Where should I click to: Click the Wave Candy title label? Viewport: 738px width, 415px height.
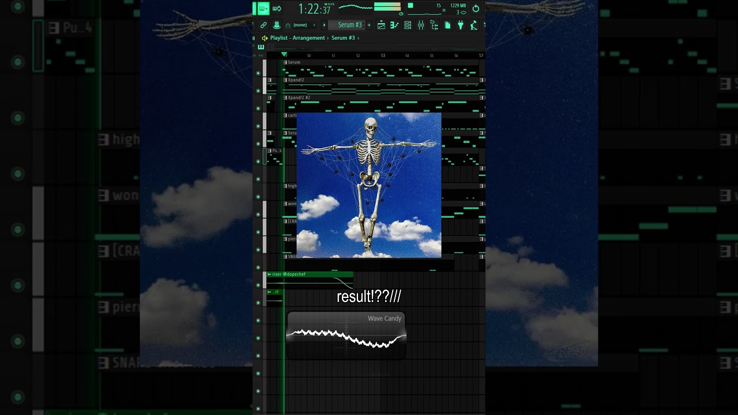point(385,319)
